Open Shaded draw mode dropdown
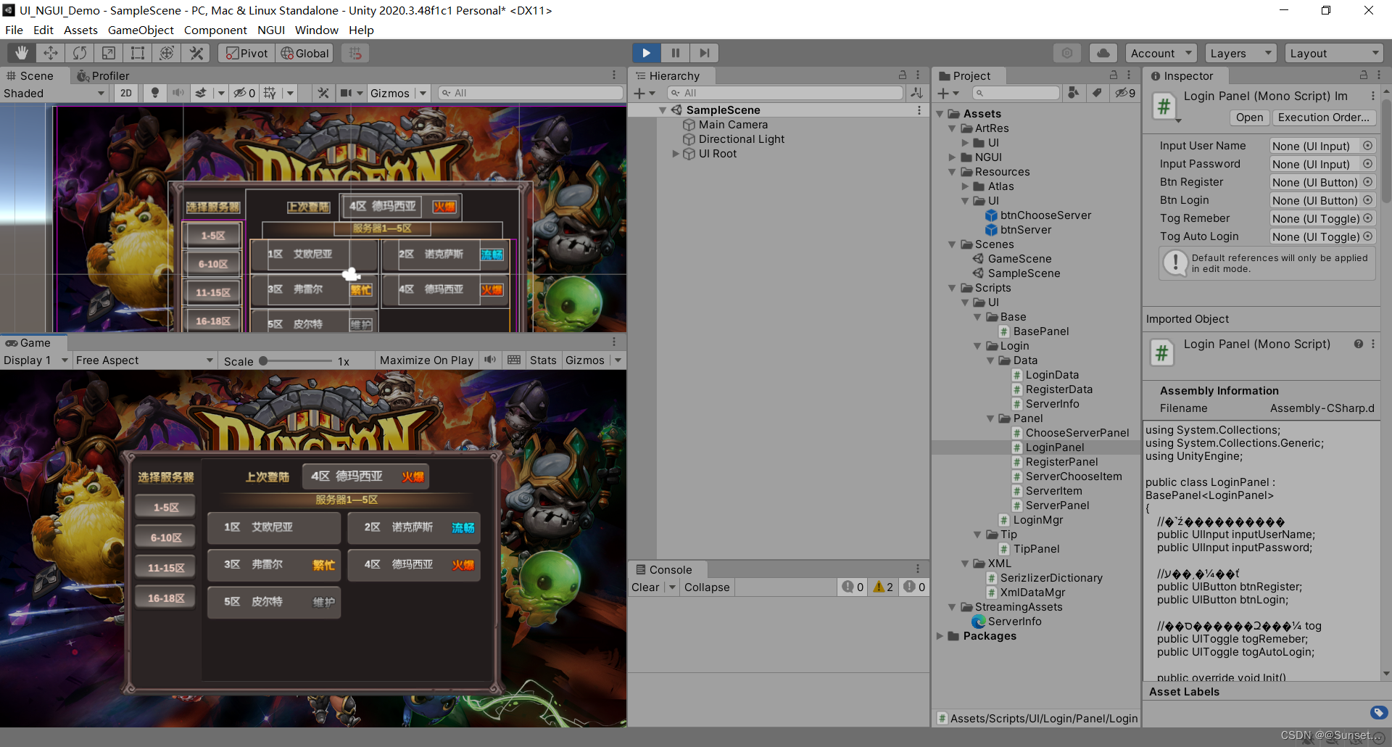 (x=54, y=93)
